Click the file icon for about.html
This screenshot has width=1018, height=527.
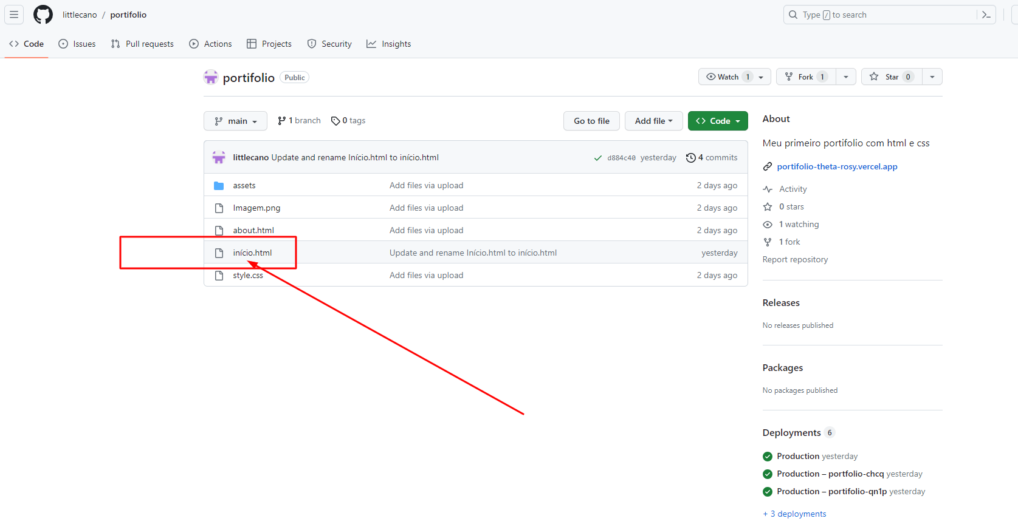[x=219, y=231]
